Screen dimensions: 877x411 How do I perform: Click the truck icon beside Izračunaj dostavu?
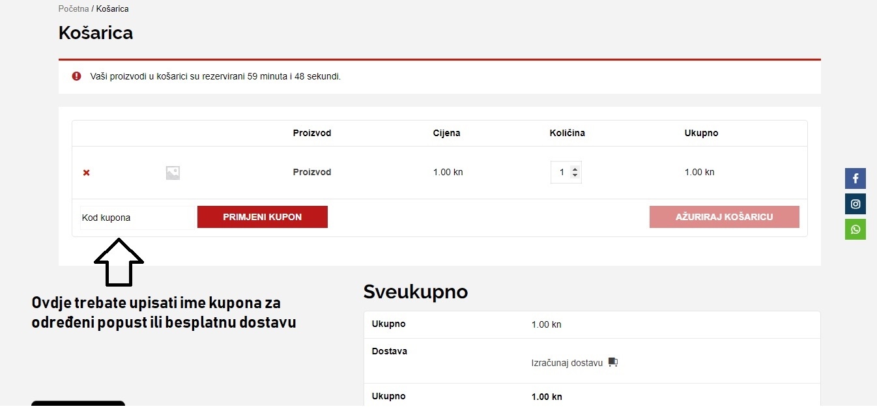[x=612, y=362]
